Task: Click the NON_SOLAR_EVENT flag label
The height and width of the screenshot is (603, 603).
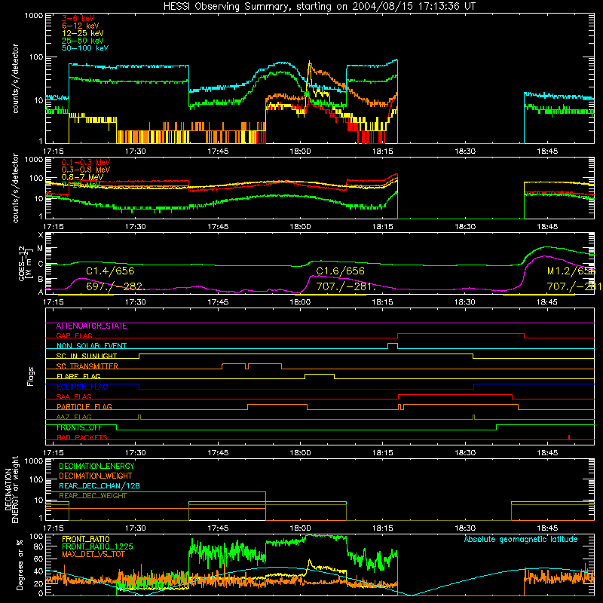Action: pos(91,346)
